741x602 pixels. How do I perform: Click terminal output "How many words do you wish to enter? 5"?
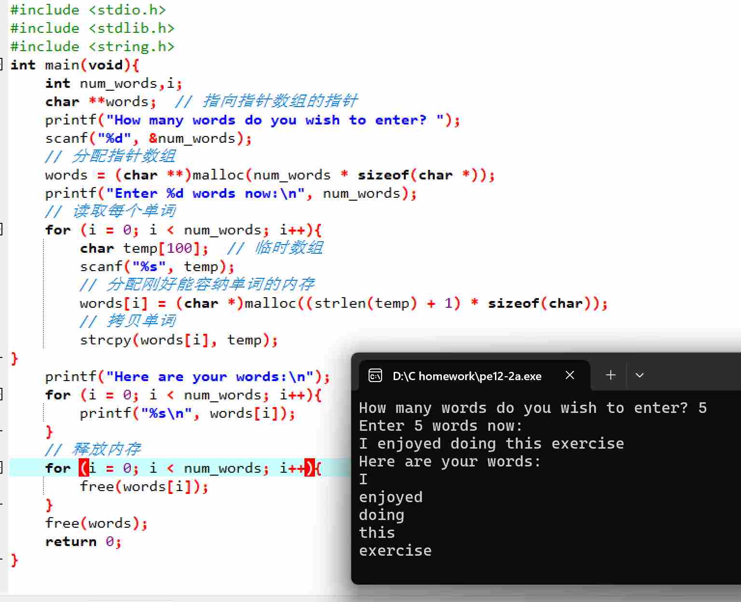(533, 408)
